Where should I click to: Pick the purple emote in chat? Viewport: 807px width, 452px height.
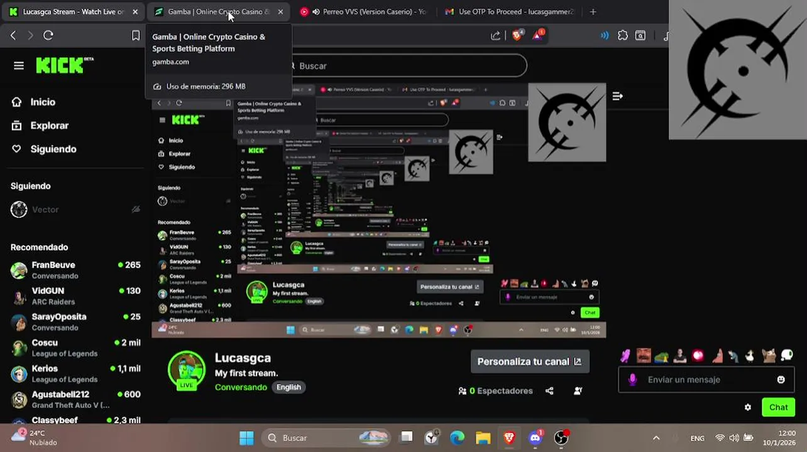point(625,356)
